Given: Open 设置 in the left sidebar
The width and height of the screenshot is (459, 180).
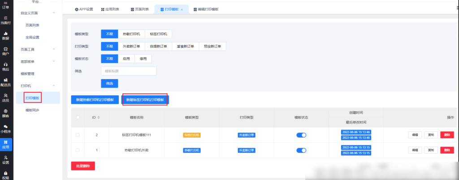Looking at the screenshot, I should [x=5, y=159].
